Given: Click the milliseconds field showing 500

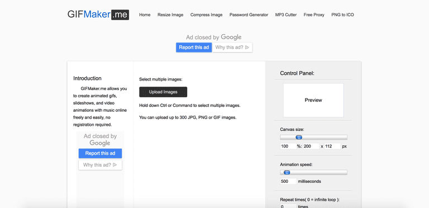Looking at the screenshot, I should 288,181.
